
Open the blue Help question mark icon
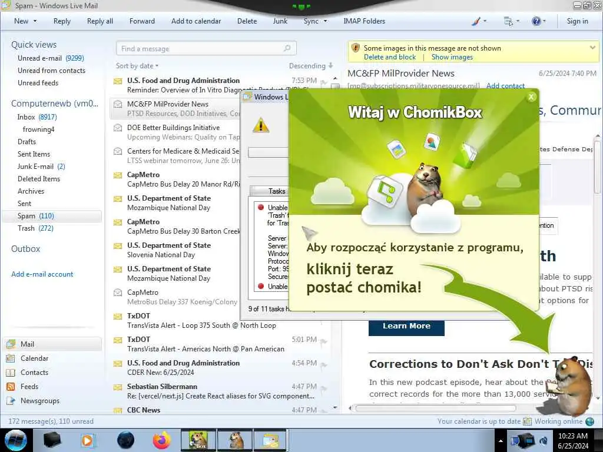[x=536, y=21]
